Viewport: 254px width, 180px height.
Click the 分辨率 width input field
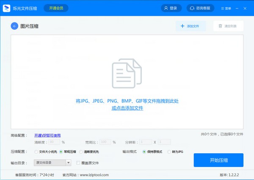(x=146, y=142)
